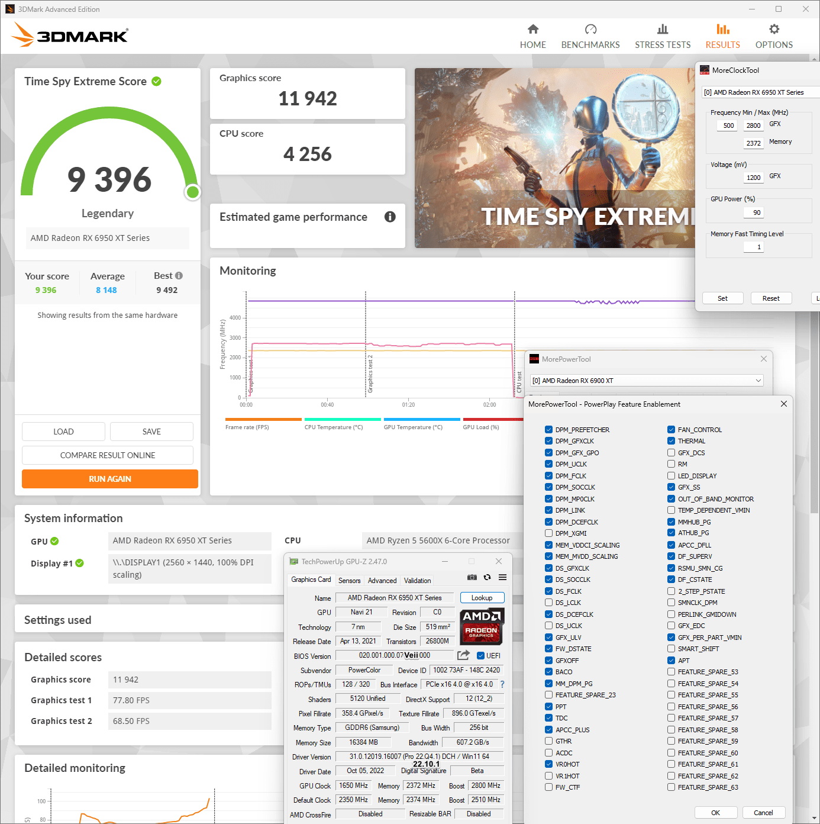Enable the LED_DISPLAY checkbox
Viewport: 820px width, 824px height.
pos(671,476)
